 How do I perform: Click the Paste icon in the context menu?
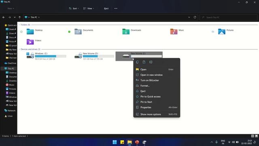[144, 62]
